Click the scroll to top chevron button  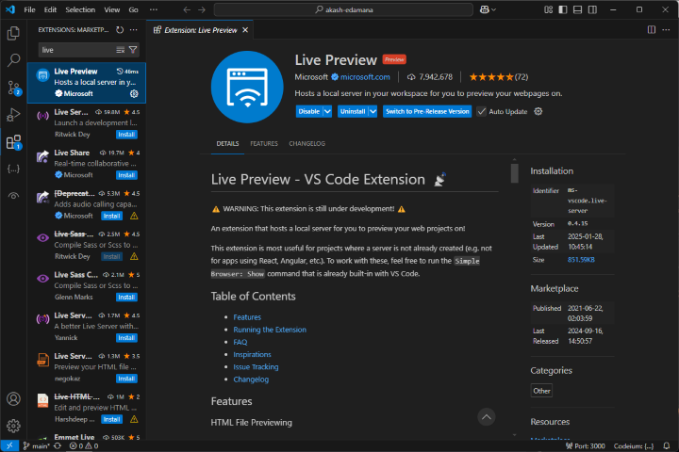click(487, 417)
